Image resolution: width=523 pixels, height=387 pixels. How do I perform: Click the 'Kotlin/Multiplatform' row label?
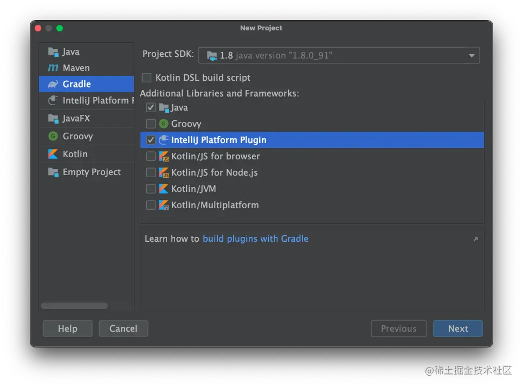point(215,205)
